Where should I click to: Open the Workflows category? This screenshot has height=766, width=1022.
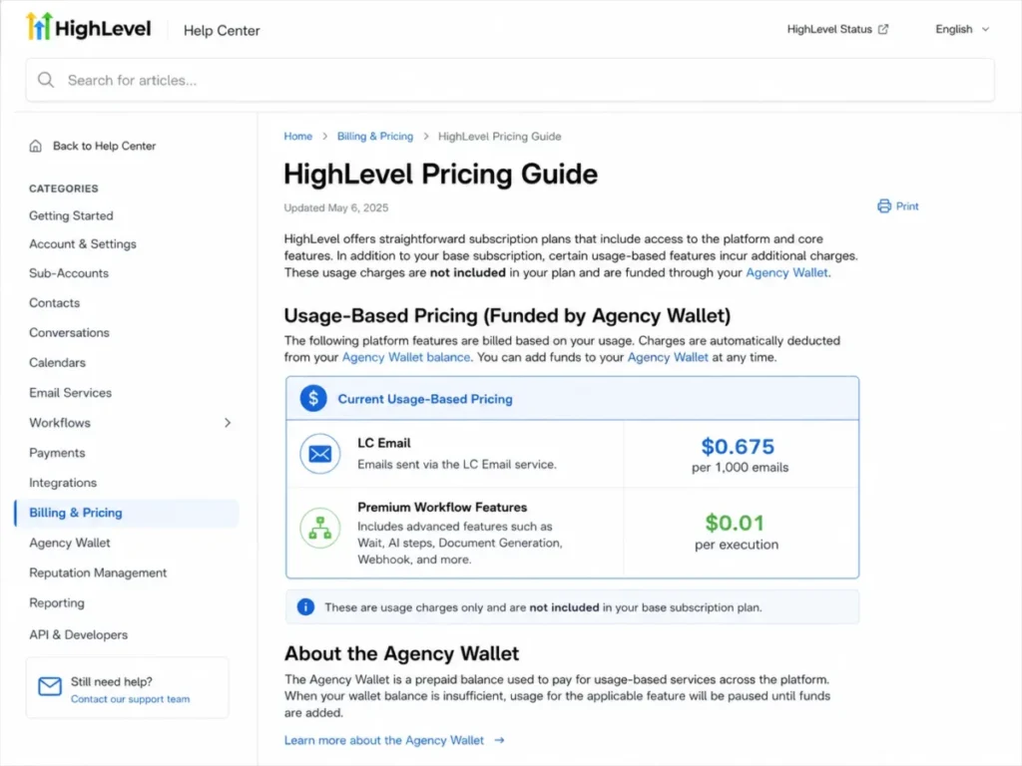click(x=60, y=423)
